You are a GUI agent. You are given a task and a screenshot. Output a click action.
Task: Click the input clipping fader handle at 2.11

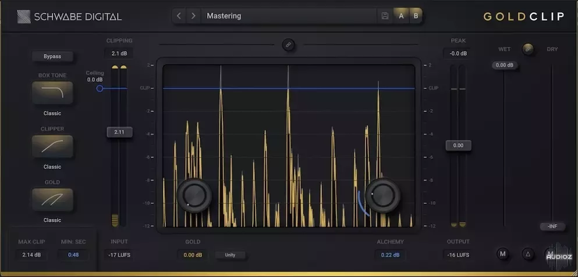[119, 132]
